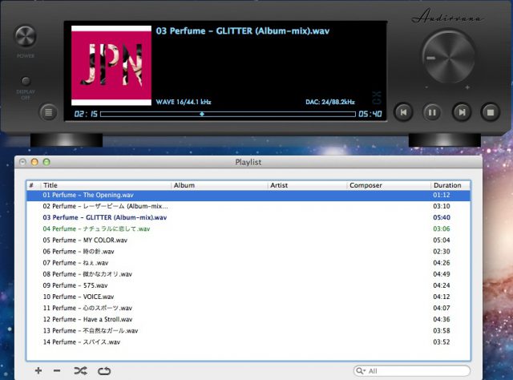Select 01 Perfume - The Opening.wav

pyautogui.click(x=248, y=195)
